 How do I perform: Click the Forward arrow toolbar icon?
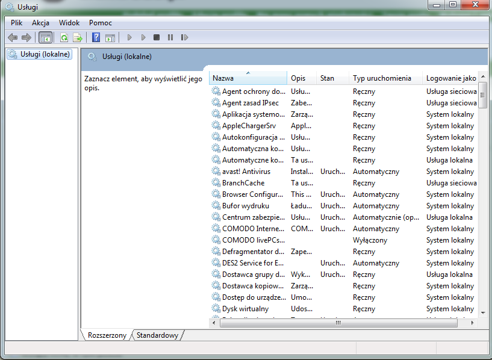click(26, 38)
